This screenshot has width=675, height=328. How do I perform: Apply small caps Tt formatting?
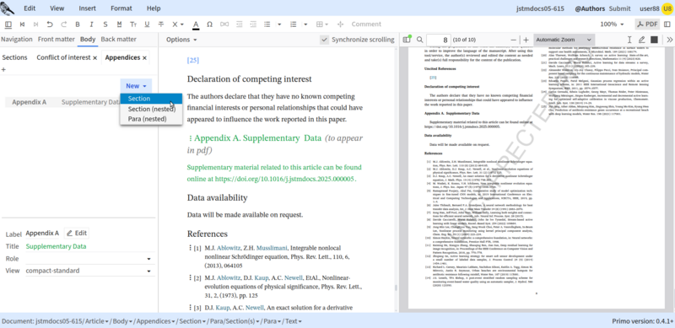(133, 24)
